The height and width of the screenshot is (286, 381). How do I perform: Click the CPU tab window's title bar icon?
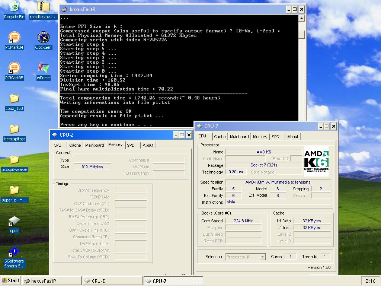click(199, 126)
